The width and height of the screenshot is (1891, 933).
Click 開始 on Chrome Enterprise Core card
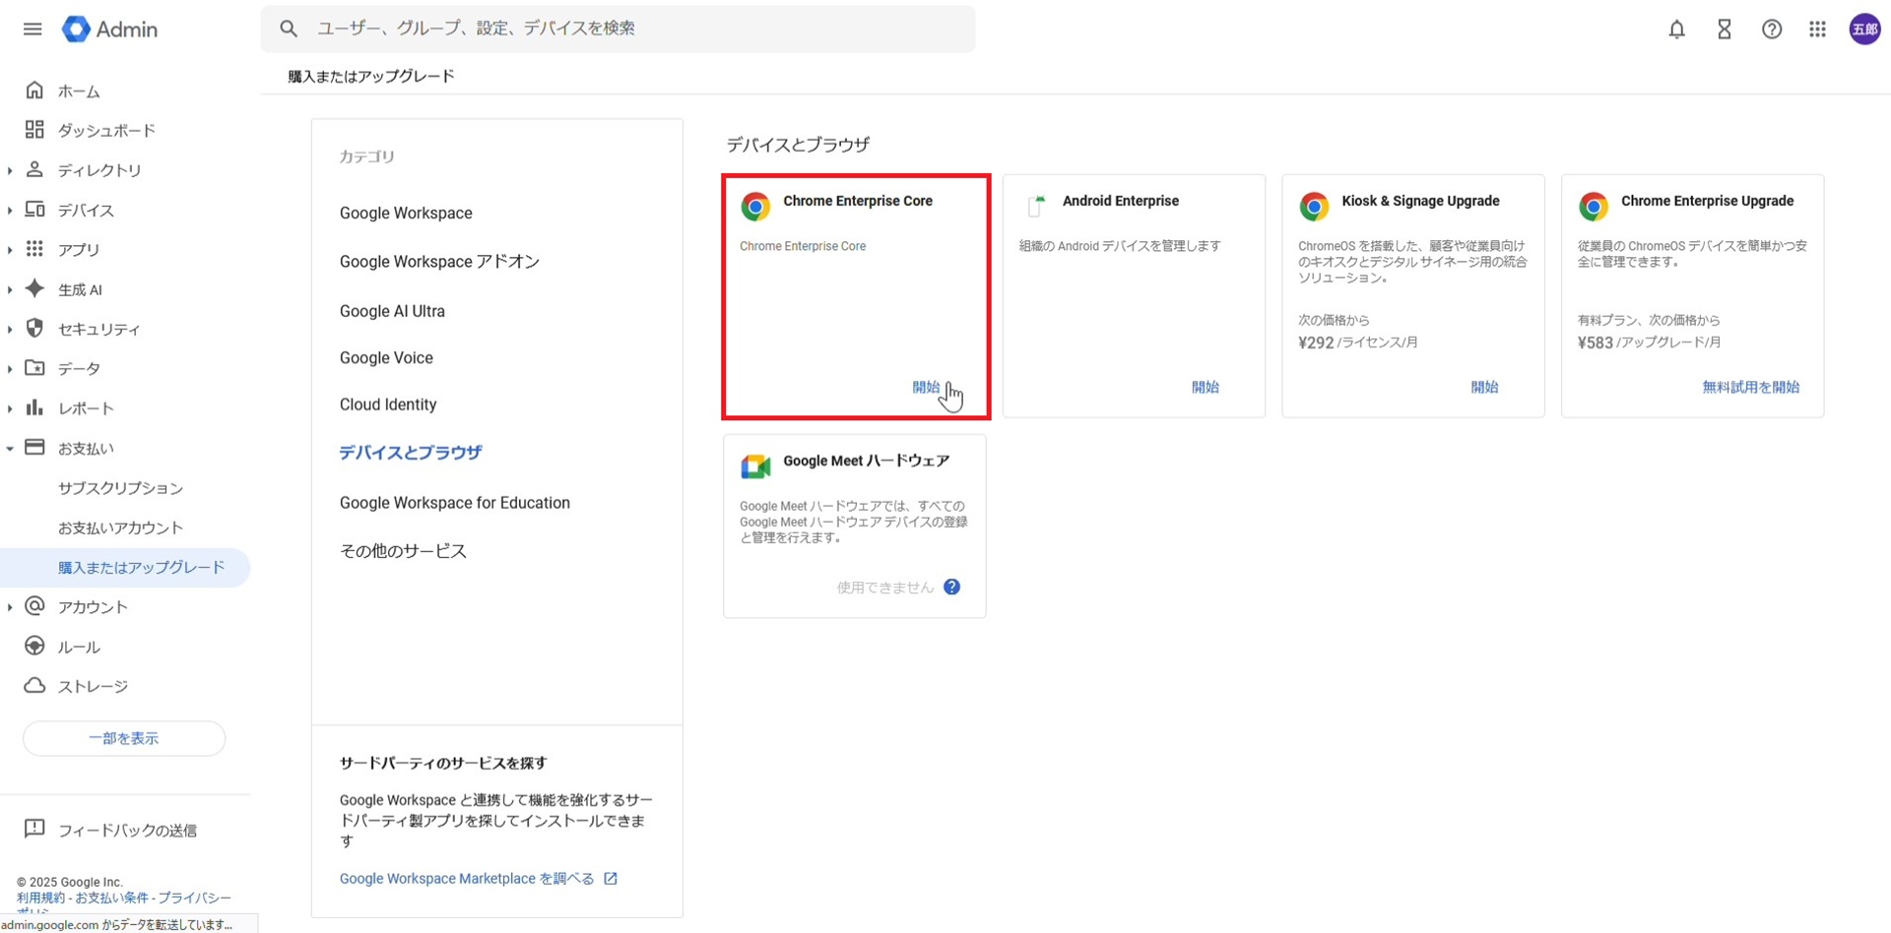[925, 388]
